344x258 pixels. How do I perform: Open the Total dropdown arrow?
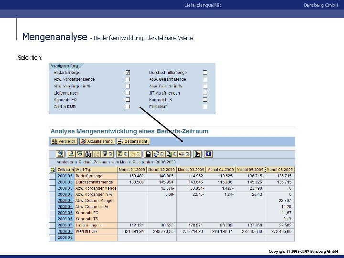point(126,154)
